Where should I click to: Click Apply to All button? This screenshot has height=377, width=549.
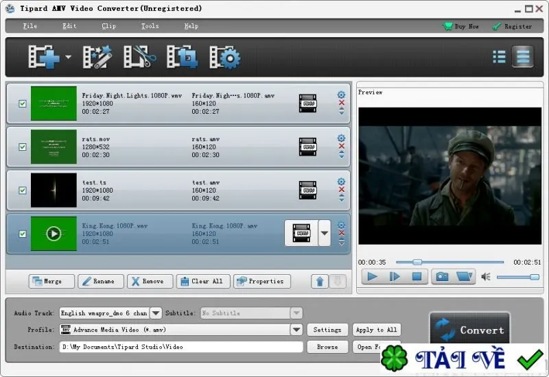tap(376, 330)
